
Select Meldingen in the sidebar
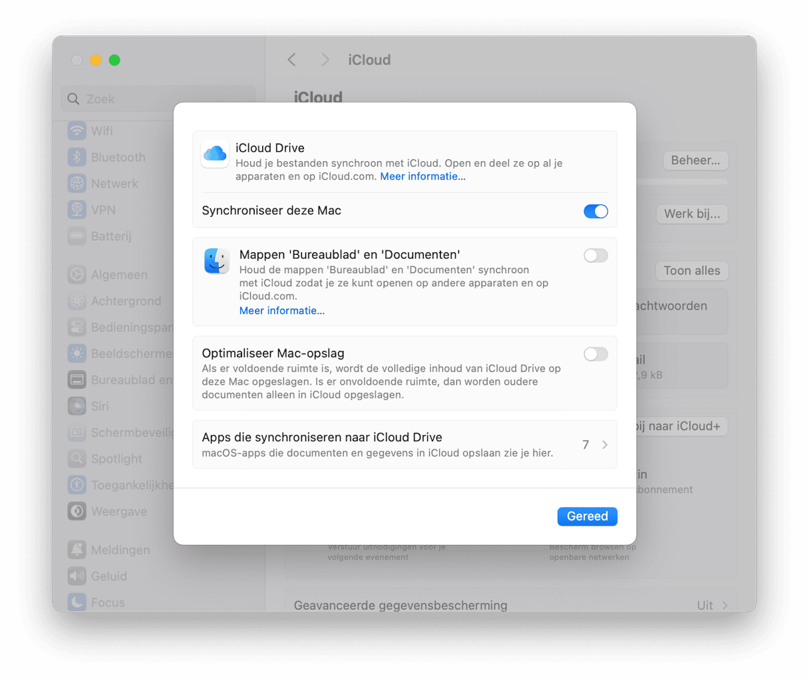120,550
